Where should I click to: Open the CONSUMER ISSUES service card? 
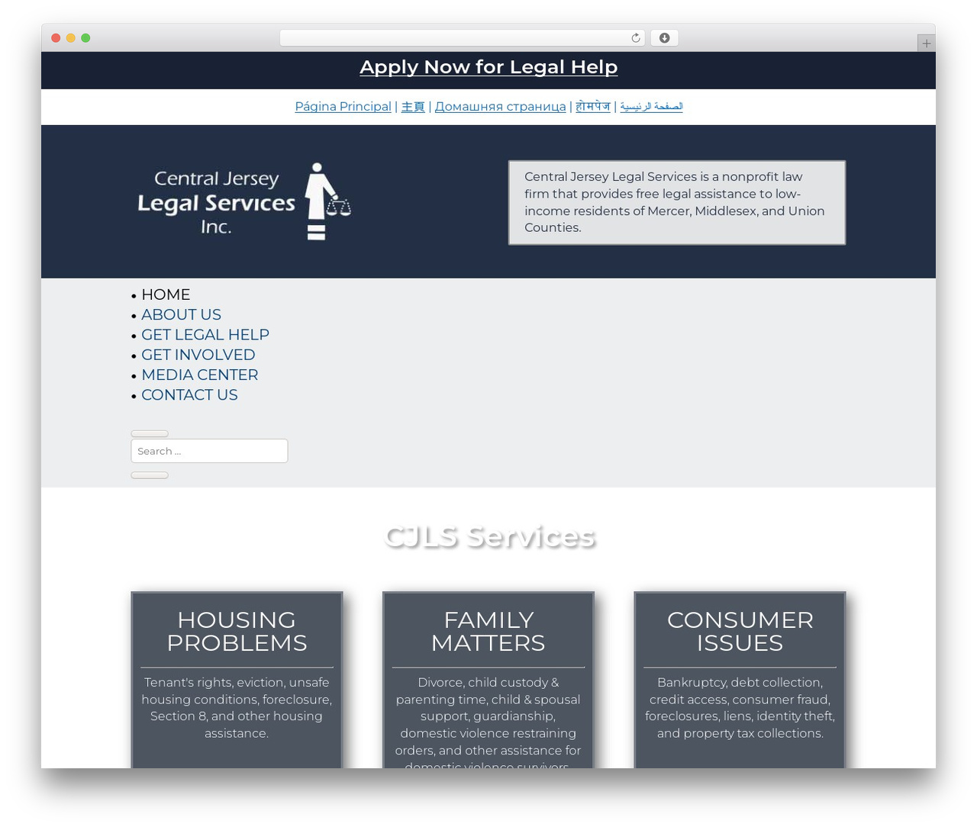point(740,680)
